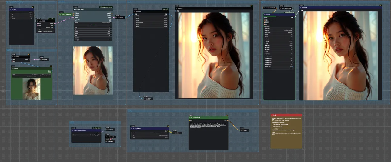Click fox badge on the large CLIP文本编码器 prompt node

click(227, 115)
